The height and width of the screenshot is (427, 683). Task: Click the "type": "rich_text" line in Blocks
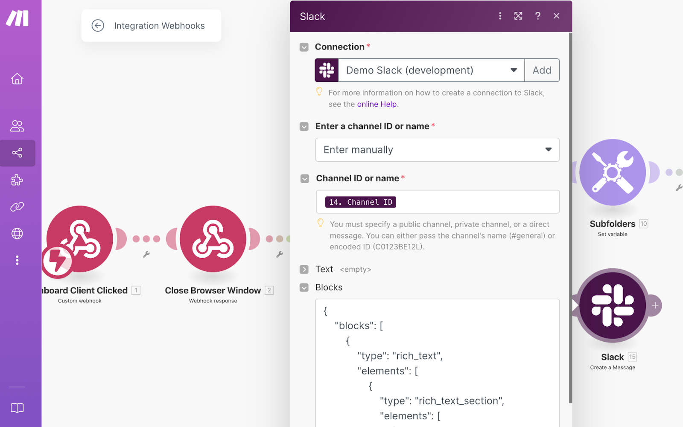(x=400, y=356)
